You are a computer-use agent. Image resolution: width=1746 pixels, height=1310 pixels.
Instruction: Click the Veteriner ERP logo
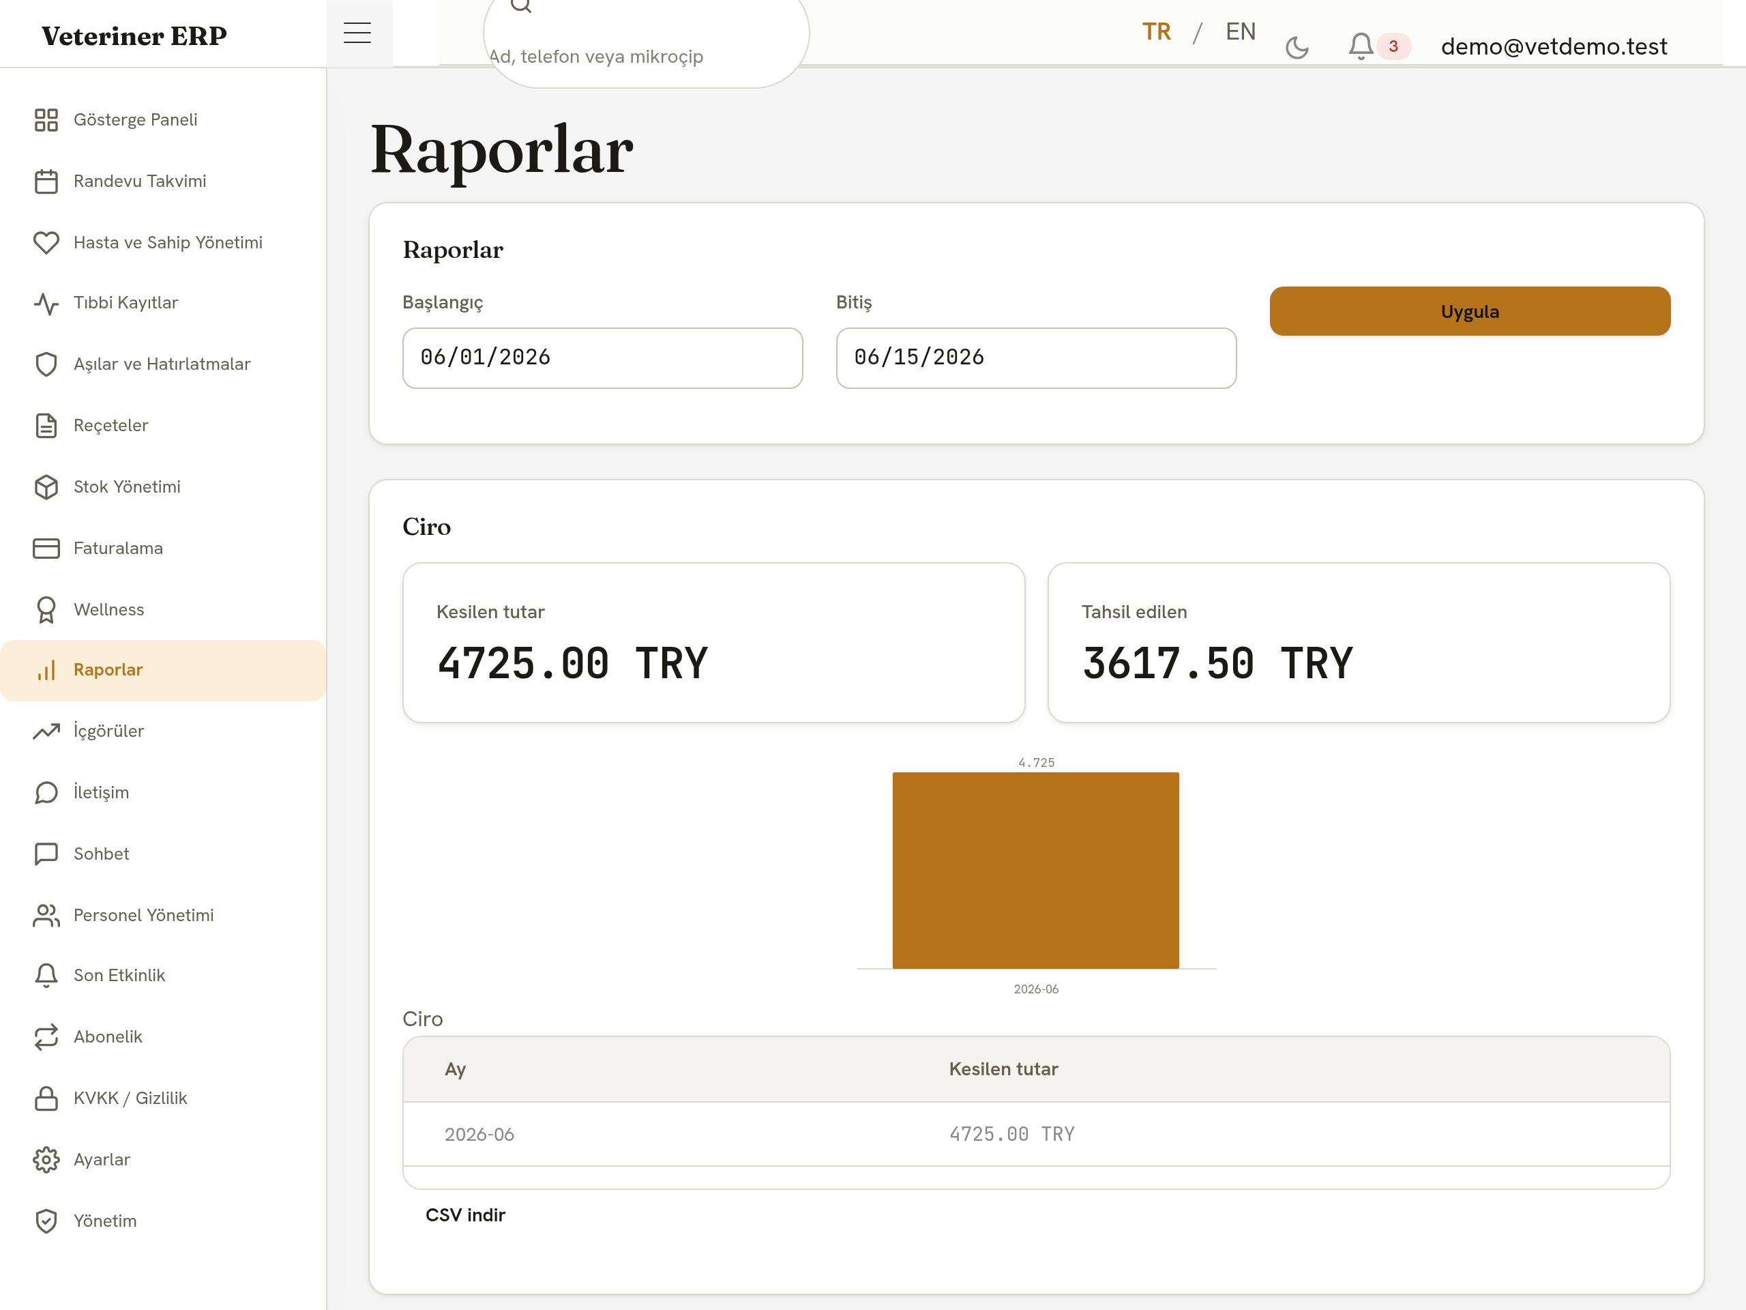[134, 35]
